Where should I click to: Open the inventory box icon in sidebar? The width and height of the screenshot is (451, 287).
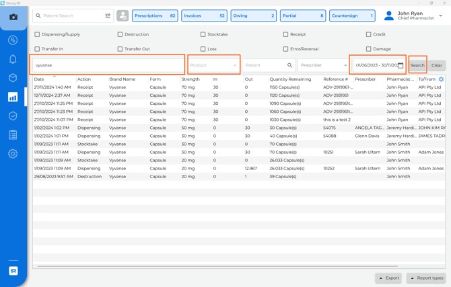[x=13, y=78]
